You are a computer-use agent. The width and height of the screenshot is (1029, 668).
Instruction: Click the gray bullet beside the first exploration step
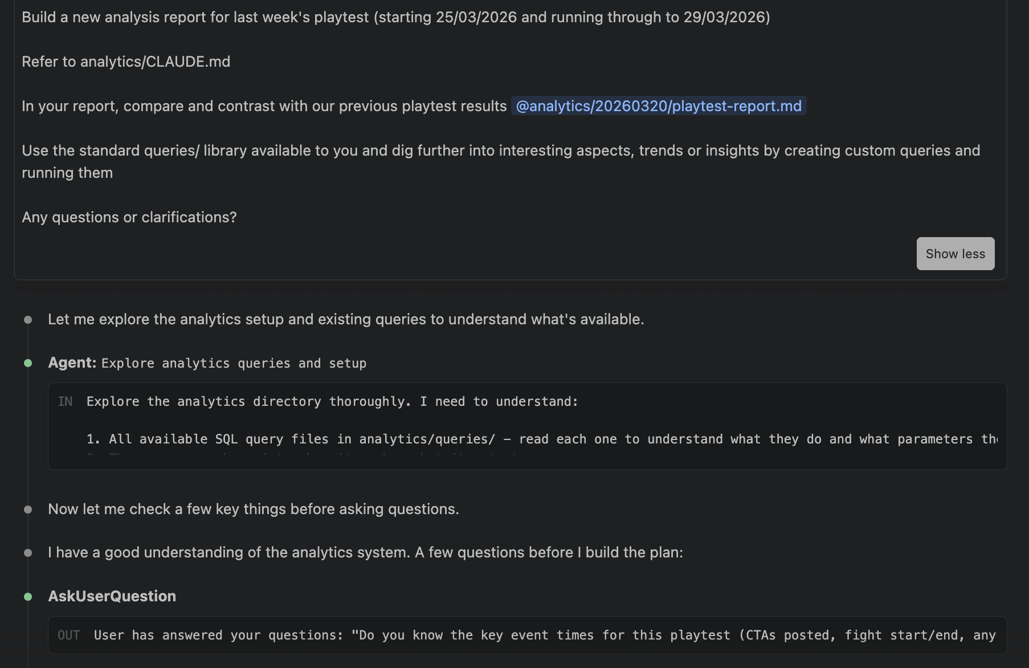[27, 319]
